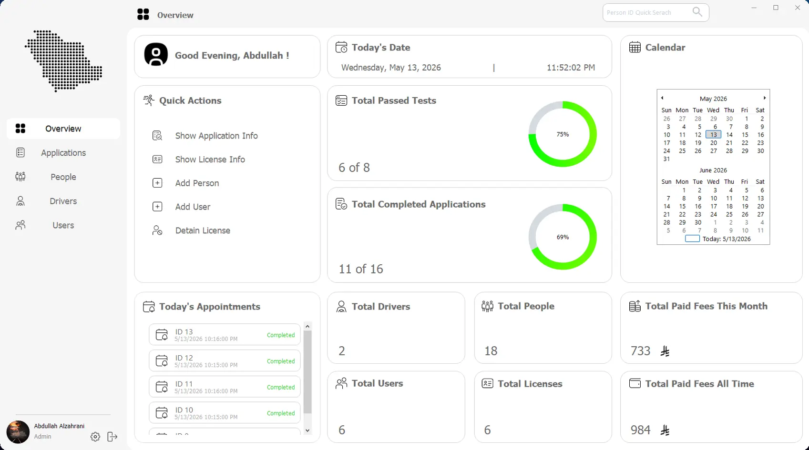Open settings gear beside Admin profile
Screen dimensions: 809x450
95,437
